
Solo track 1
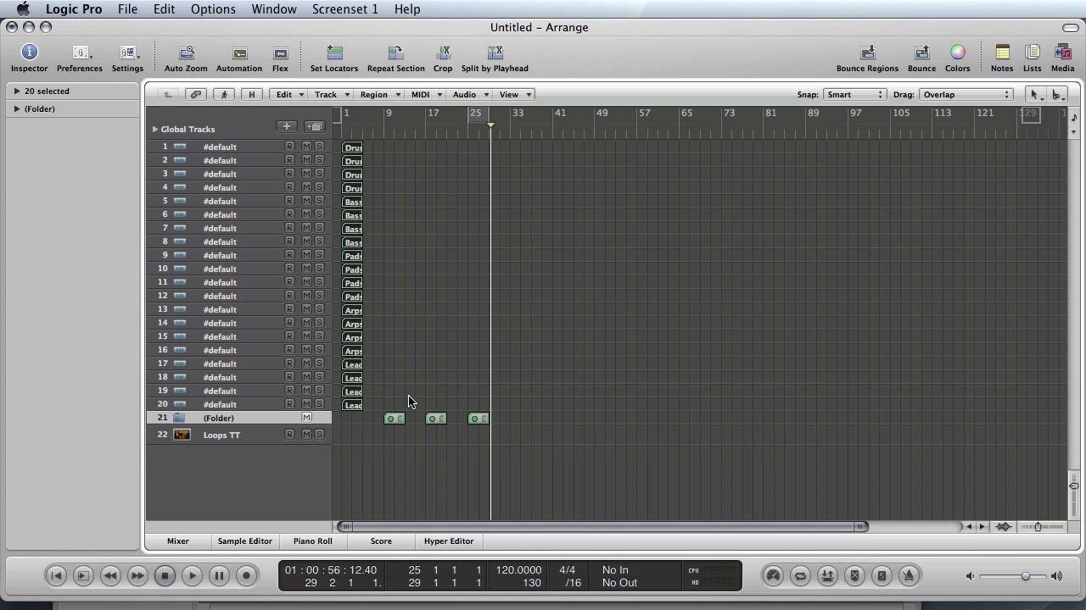pyautogui.click(x=319, y=147)
